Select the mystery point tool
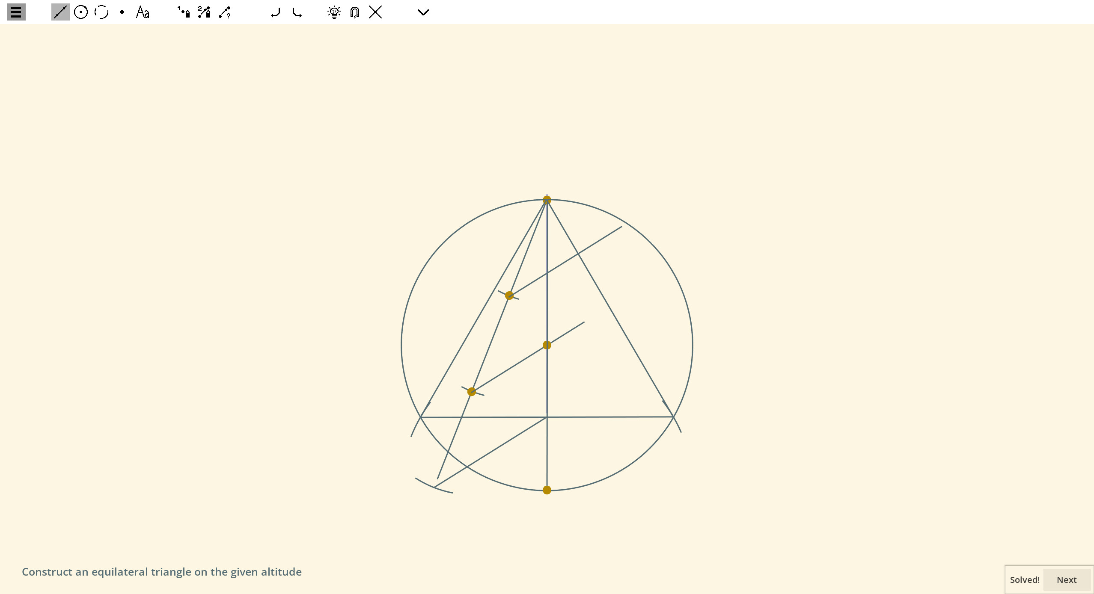 coord(224,12)
